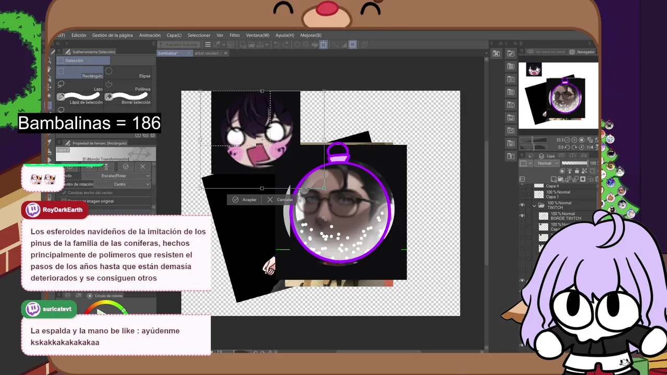Open the Edición menu

tap(79, 35)
